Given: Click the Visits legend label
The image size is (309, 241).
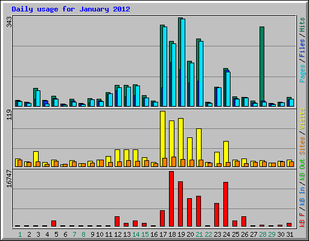Looking at the screenshot, I should point(302,119).
